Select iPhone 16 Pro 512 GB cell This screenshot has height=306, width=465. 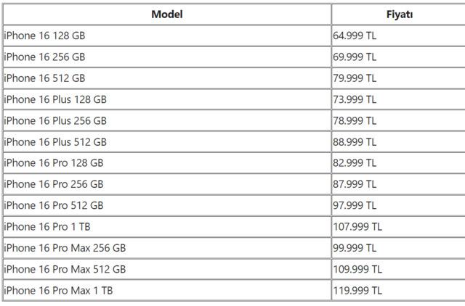[x=54, y=205]
